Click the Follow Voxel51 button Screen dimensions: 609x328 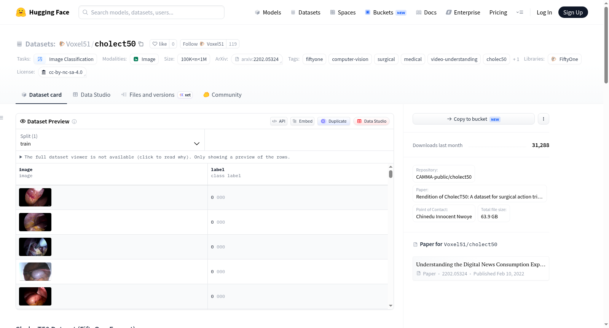coord(203,44)
